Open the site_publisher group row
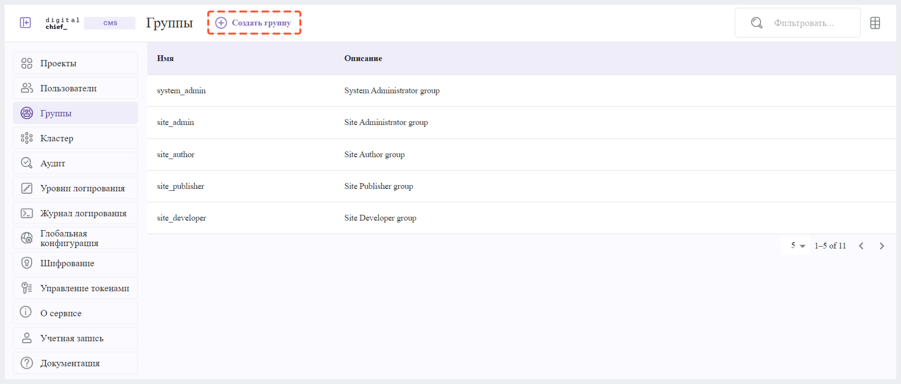901x384 pixels. point(521,186)
